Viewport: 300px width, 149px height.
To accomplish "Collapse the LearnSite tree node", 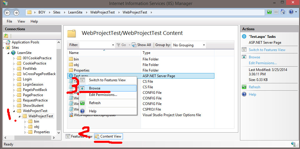I will click(x=8, y=53).
